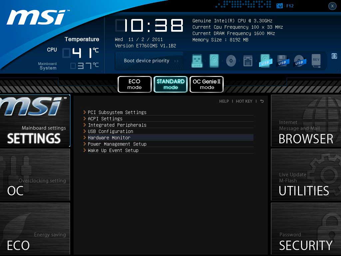
Task: Select the BEV network boot device icon
Action: point(316,61)
